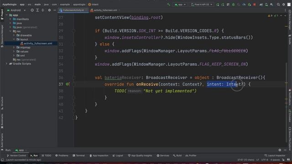Hide the Project panel with minus icon
The width and height of the screenshot is (292, 164).
55,10
